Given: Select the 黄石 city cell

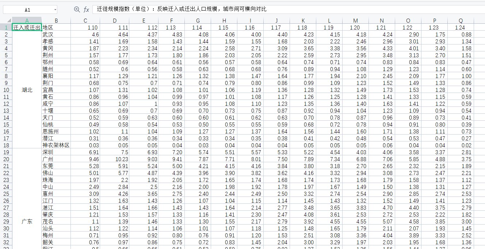Looking at the screenshot, I should click(56, 97).
